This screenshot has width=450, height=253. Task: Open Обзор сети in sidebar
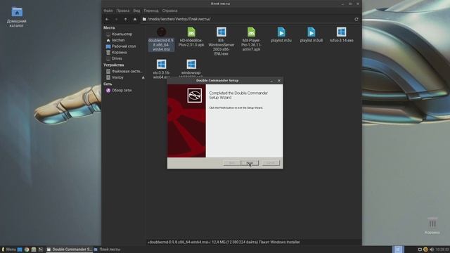(122, 90)
